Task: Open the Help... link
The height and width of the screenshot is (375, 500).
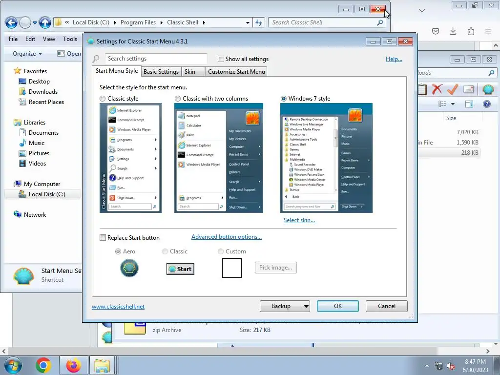Action: 394,59
